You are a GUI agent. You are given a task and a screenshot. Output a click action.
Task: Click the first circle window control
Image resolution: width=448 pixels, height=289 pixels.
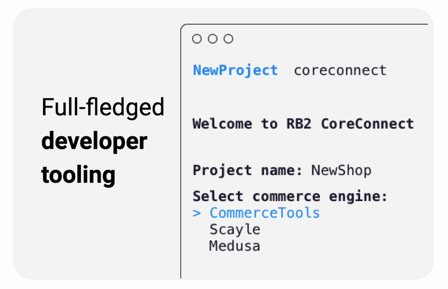click(x=197, y=39)
